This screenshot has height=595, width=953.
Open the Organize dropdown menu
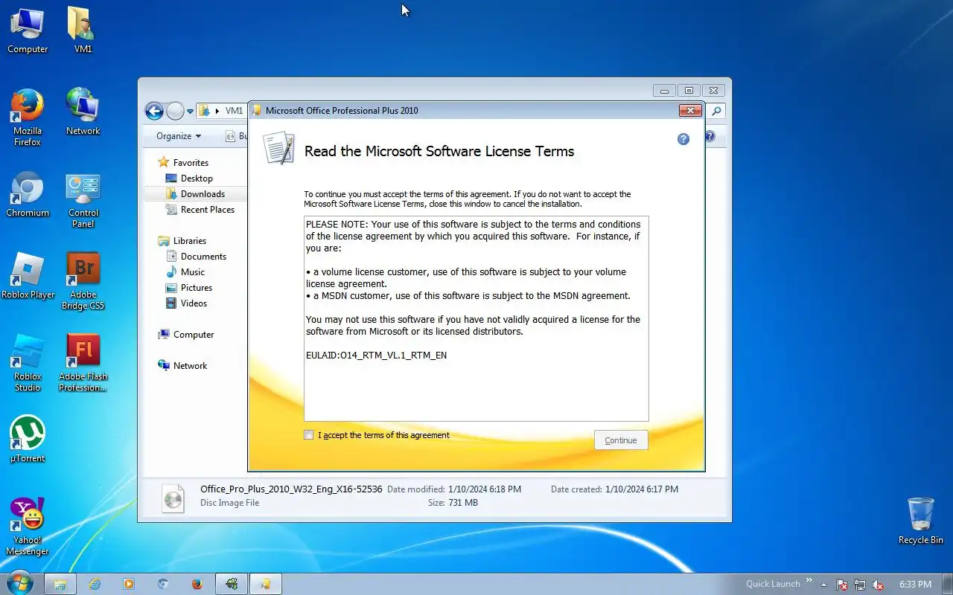(179, 136)
